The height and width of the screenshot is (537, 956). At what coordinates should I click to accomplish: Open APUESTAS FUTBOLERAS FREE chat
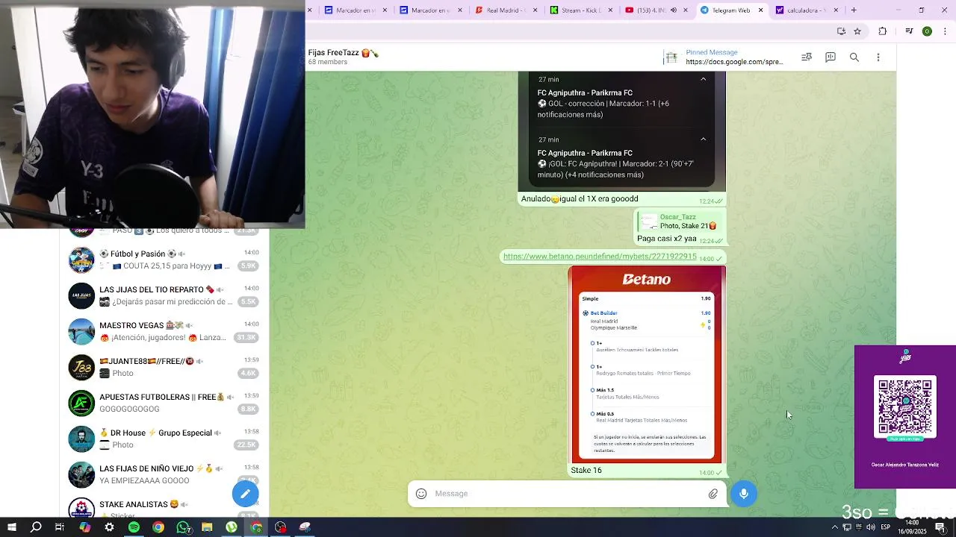[x=164, y=403]
